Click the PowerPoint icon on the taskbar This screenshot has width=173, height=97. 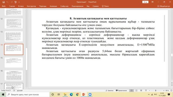point(84,95)
